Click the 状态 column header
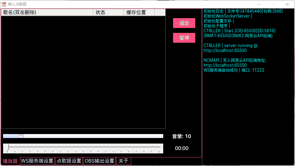The height and width of the screenshot is (166, 295). [x=108, y=12]
